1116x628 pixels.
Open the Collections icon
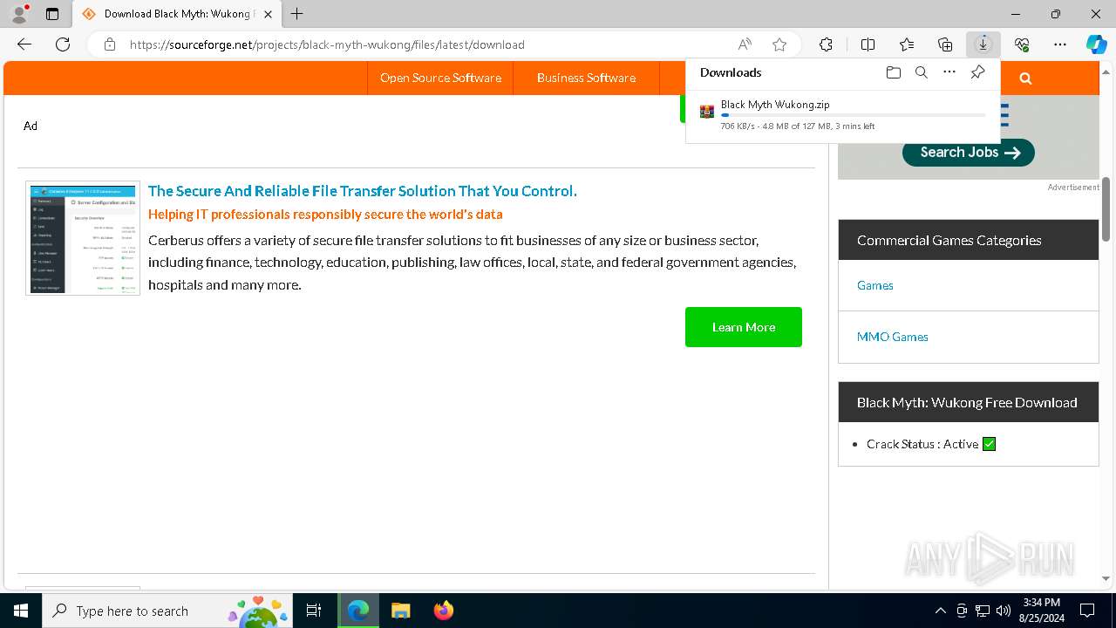(945, 44)
